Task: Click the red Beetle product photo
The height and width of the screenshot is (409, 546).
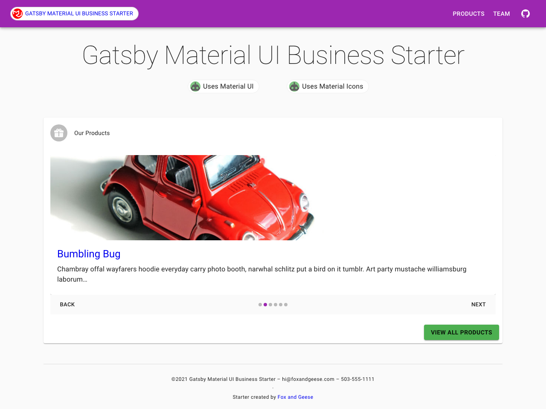Action: (183, 197)
